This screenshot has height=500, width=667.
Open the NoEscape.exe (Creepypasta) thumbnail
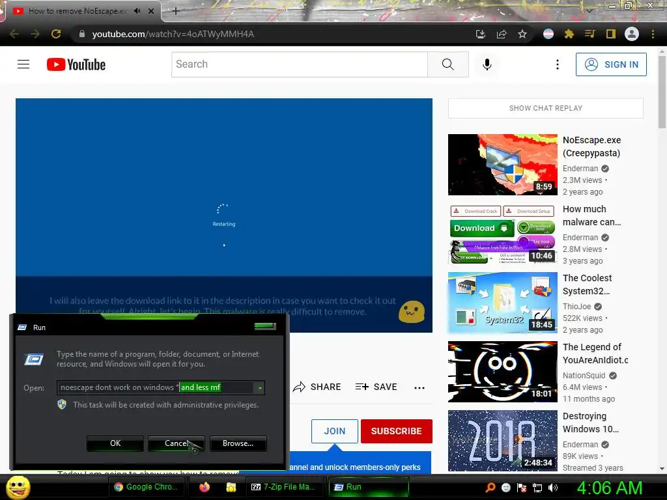tap(503, 165)
